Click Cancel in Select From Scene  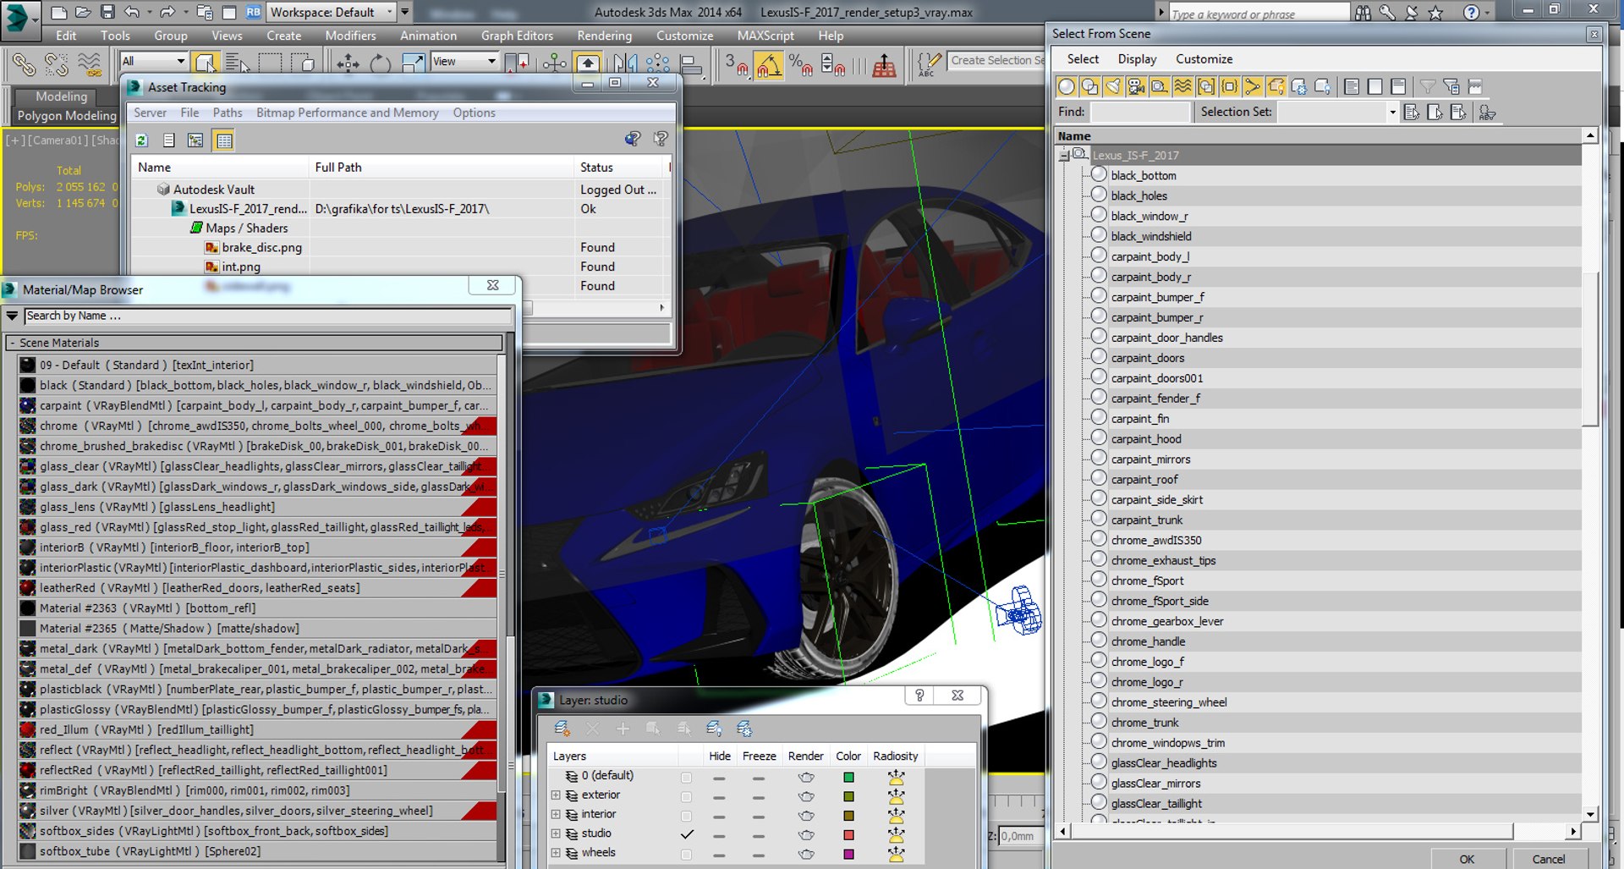point(1549,858)
